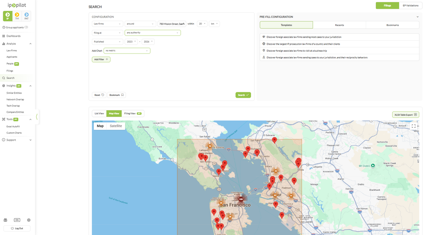Open Excel Autofill tool

pos(13,126)
